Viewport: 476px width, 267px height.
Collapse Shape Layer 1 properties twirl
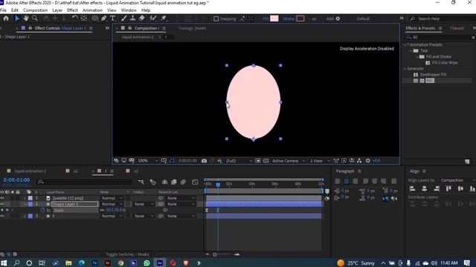pyautogui.click(x=25, y=204)
